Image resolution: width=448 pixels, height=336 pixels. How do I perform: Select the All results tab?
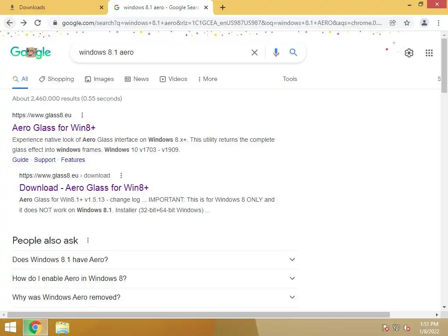[x=20, y=79]
